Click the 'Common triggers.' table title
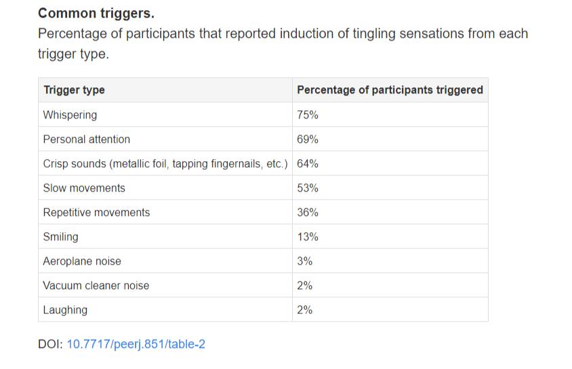 pyautogui.click(x=96, y=13)
